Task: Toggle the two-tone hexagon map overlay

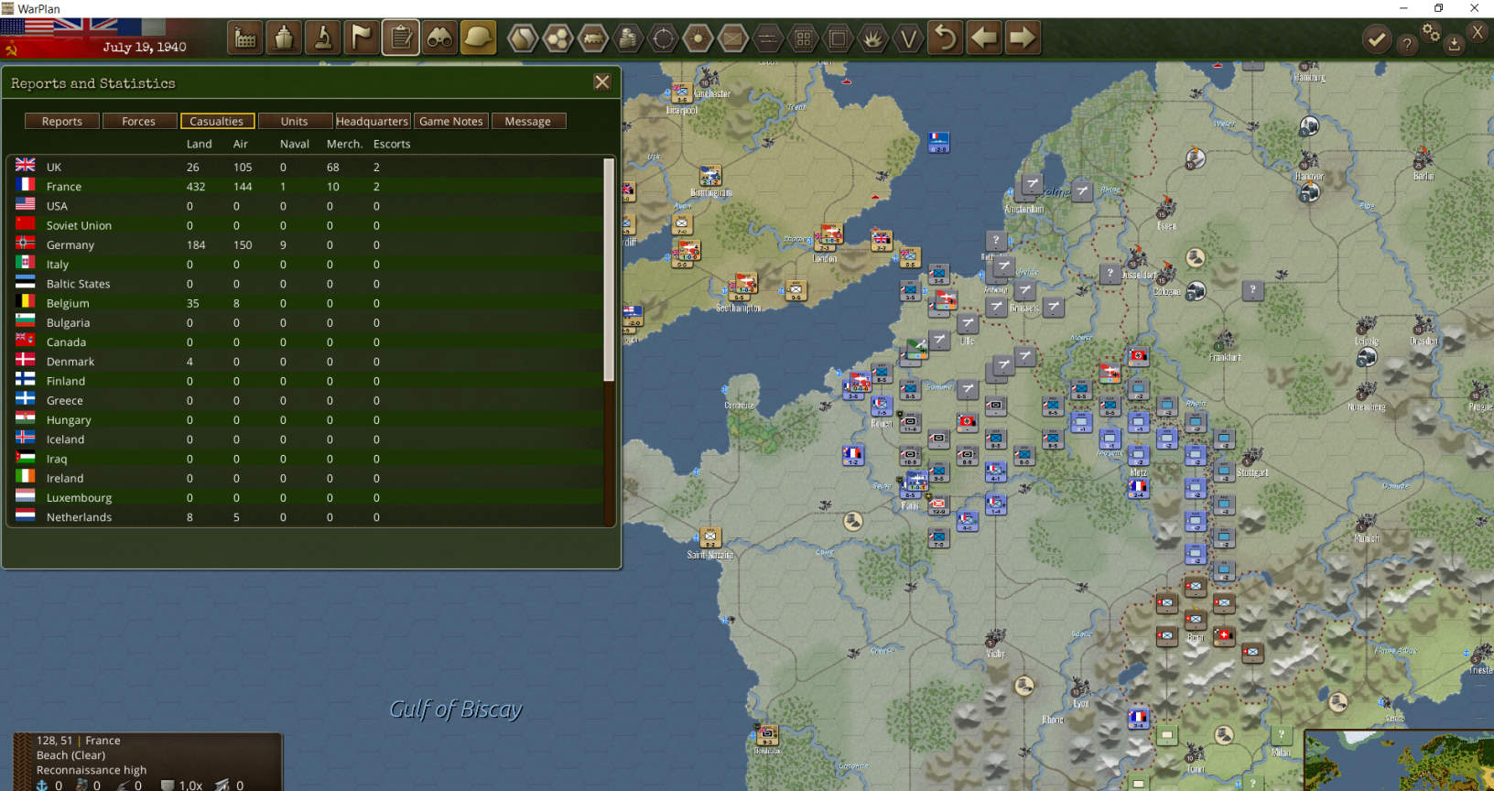Action: pos(523,38)
